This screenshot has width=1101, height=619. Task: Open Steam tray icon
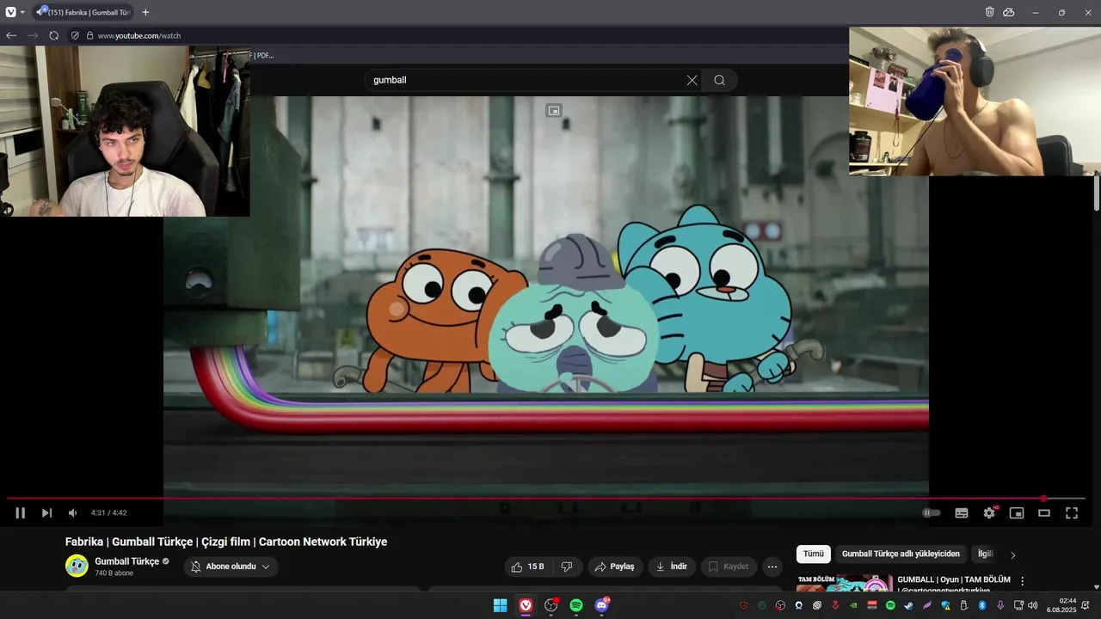pos(909,605)
